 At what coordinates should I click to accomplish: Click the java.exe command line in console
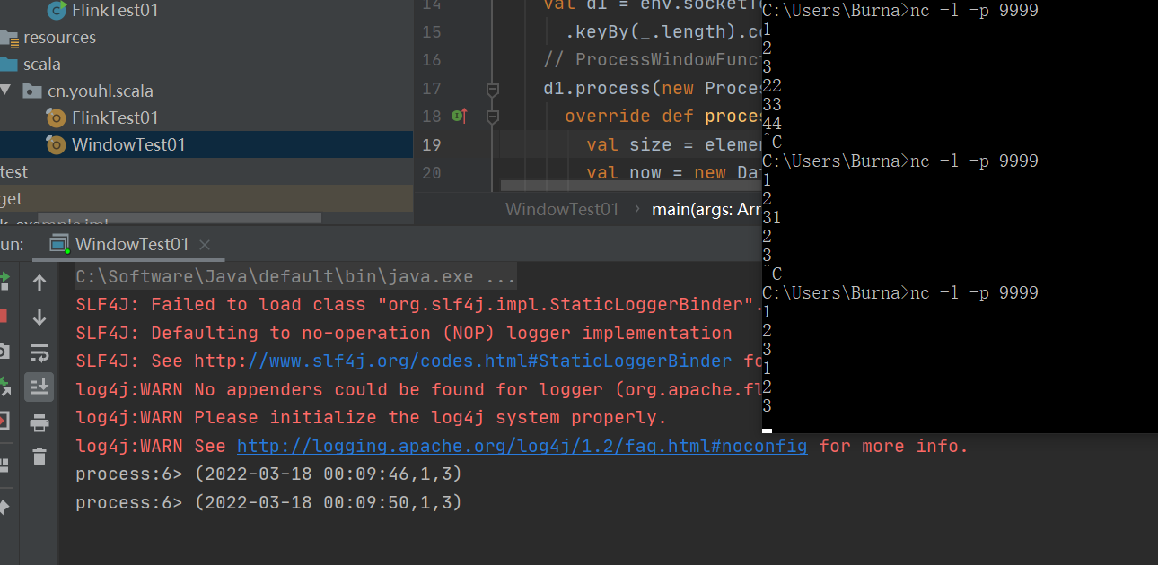click(x=296, y=276)
